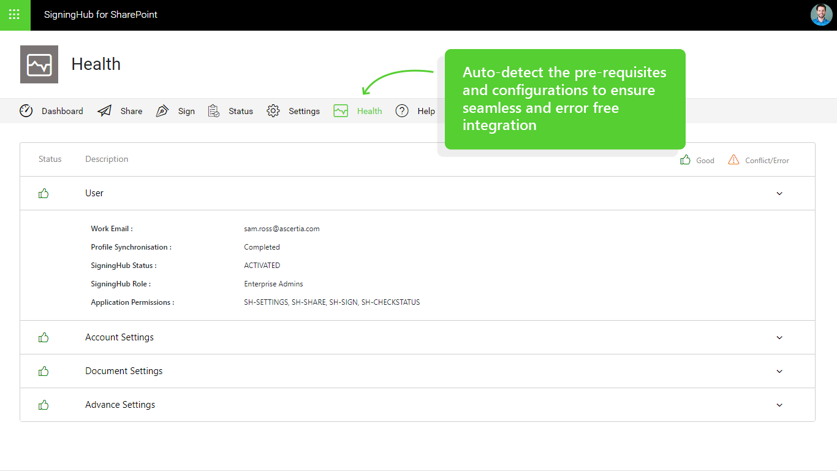Open the user profile avatar
Image resolution: width=837 pixels, height=471 pixels.
[821, 15]
